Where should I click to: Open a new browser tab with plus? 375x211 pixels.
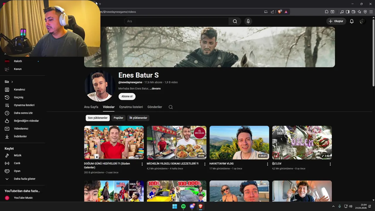(x=100, y=4)
